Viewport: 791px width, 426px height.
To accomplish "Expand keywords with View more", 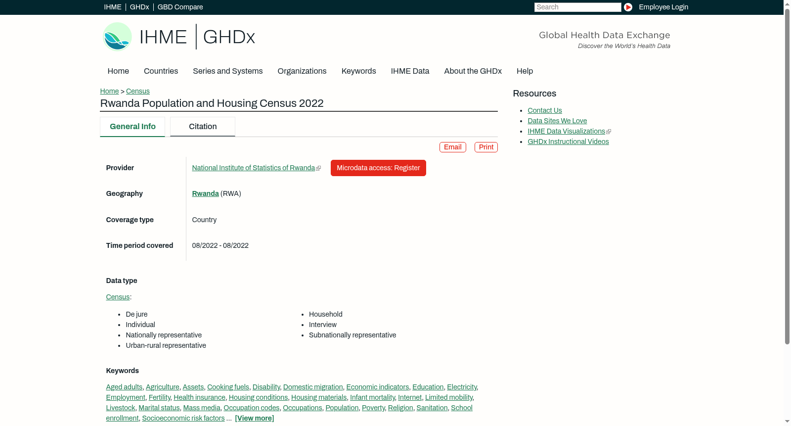I will (x=255, y=418).
